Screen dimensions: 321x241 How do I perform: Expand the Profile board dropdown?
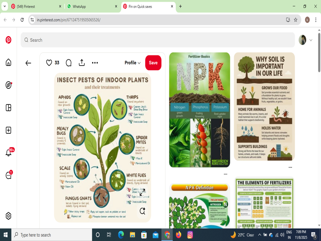pyautogui.click(x=132, y=63)
